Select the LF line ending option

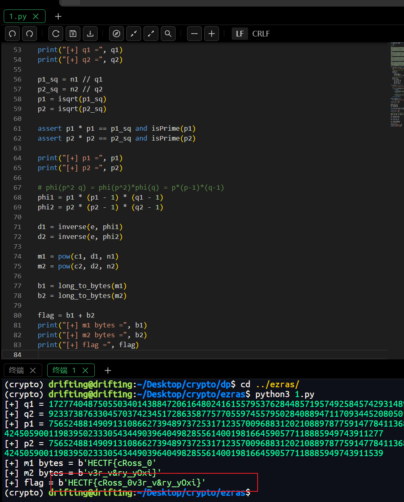[240, 34]
